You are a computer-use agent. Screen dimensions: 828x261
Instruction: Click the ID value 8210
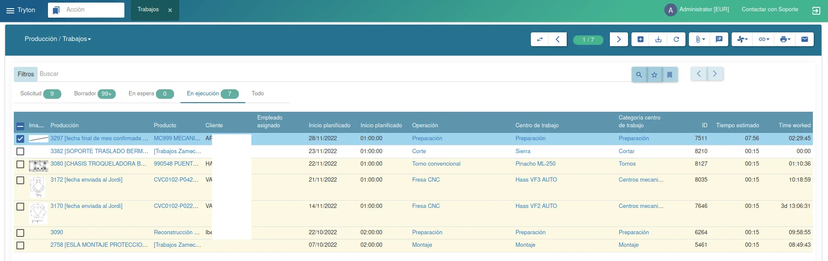point(701,151)
